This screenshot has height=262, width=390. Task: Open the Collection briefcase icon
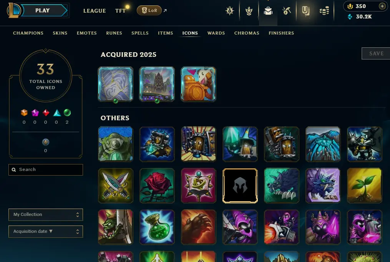click(x=268, y=11)
